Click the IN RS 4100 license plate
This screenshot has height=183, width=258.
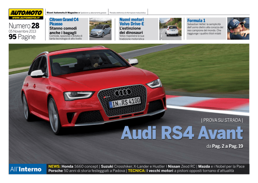coord(125,103)
